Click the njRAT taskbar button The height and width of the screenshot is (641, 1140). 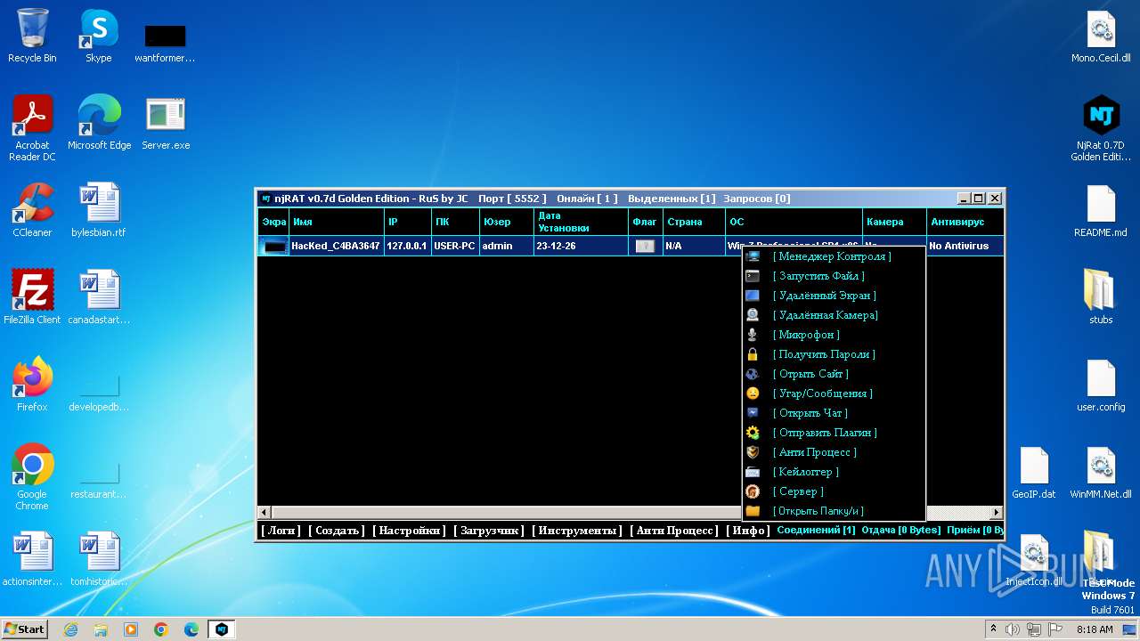(x=222, y=629)
